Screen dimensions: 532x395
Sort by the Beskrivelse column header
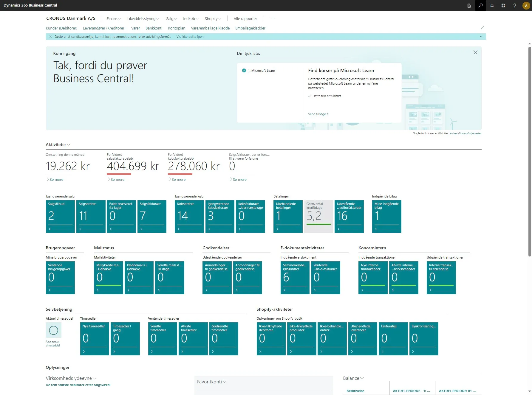tap(355, 391)
